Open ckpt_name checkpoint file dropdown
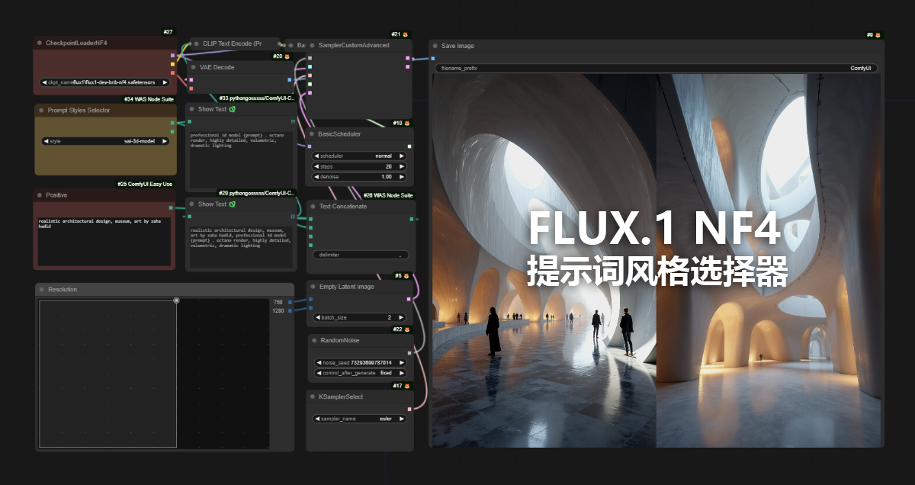915x485 pixels. tap(105, 82)
